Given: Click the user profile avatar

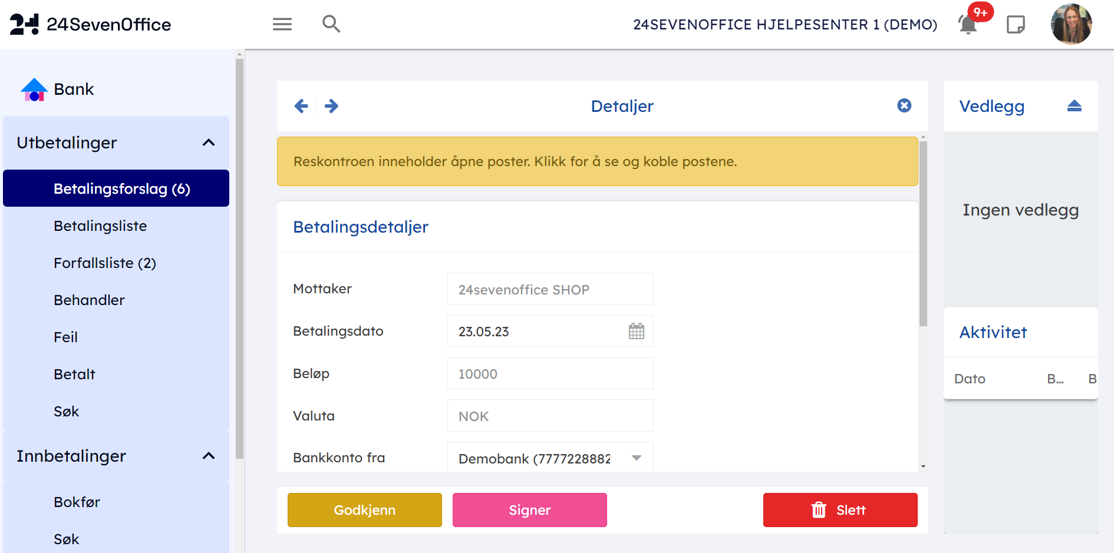Looking at the screenshot, I should [1071, 24].
